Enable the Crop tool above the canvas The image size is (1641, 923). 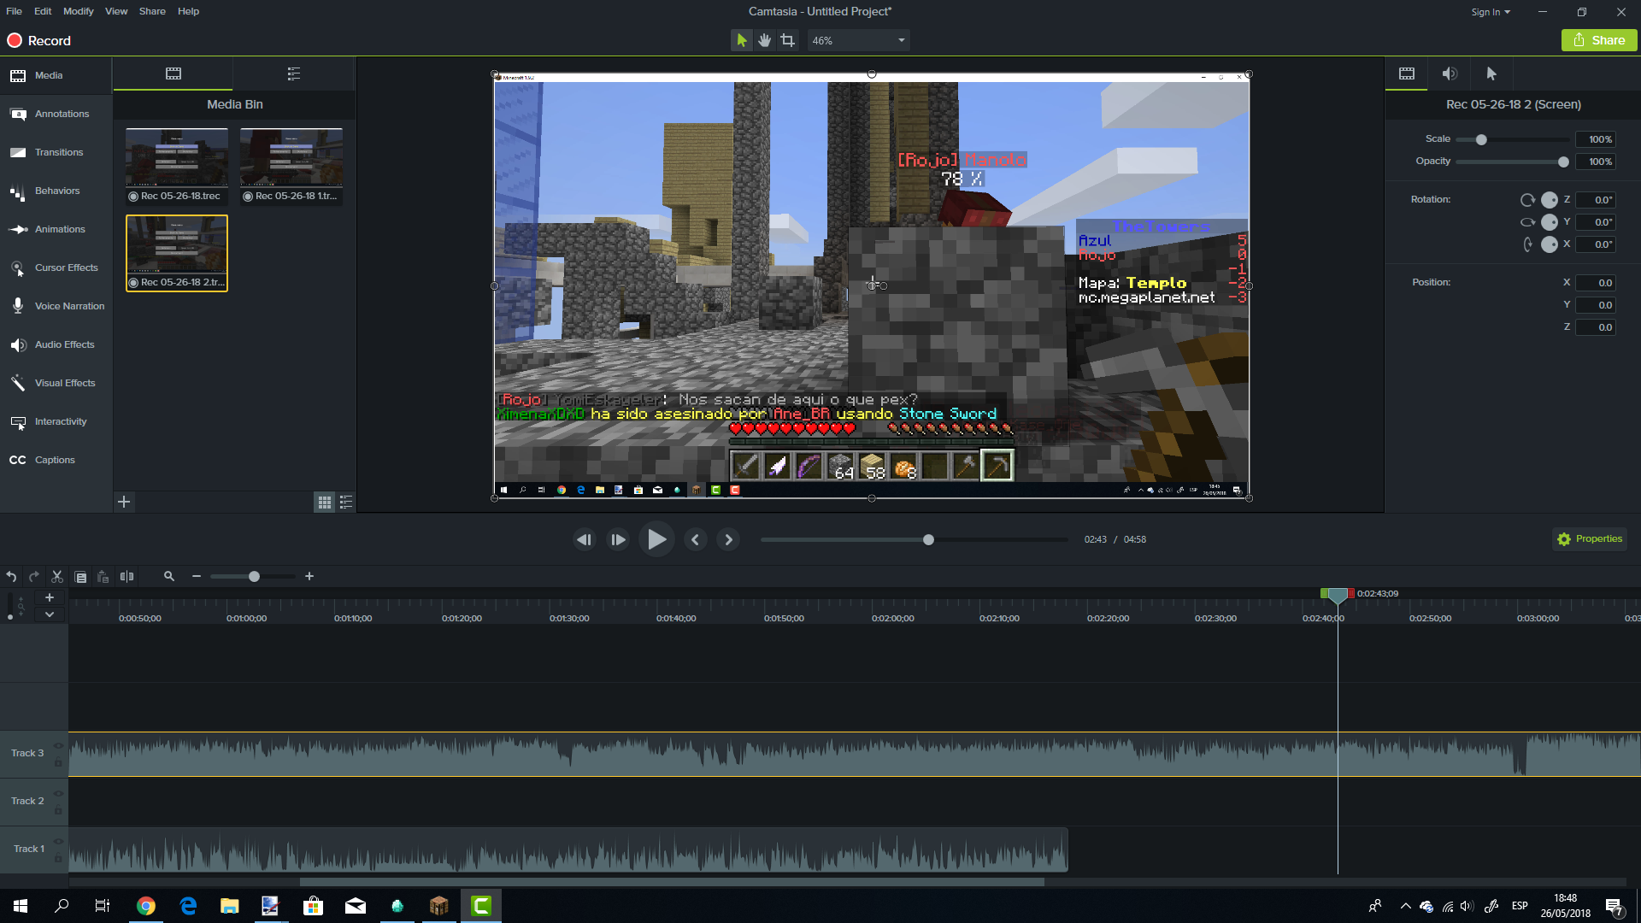788,40
